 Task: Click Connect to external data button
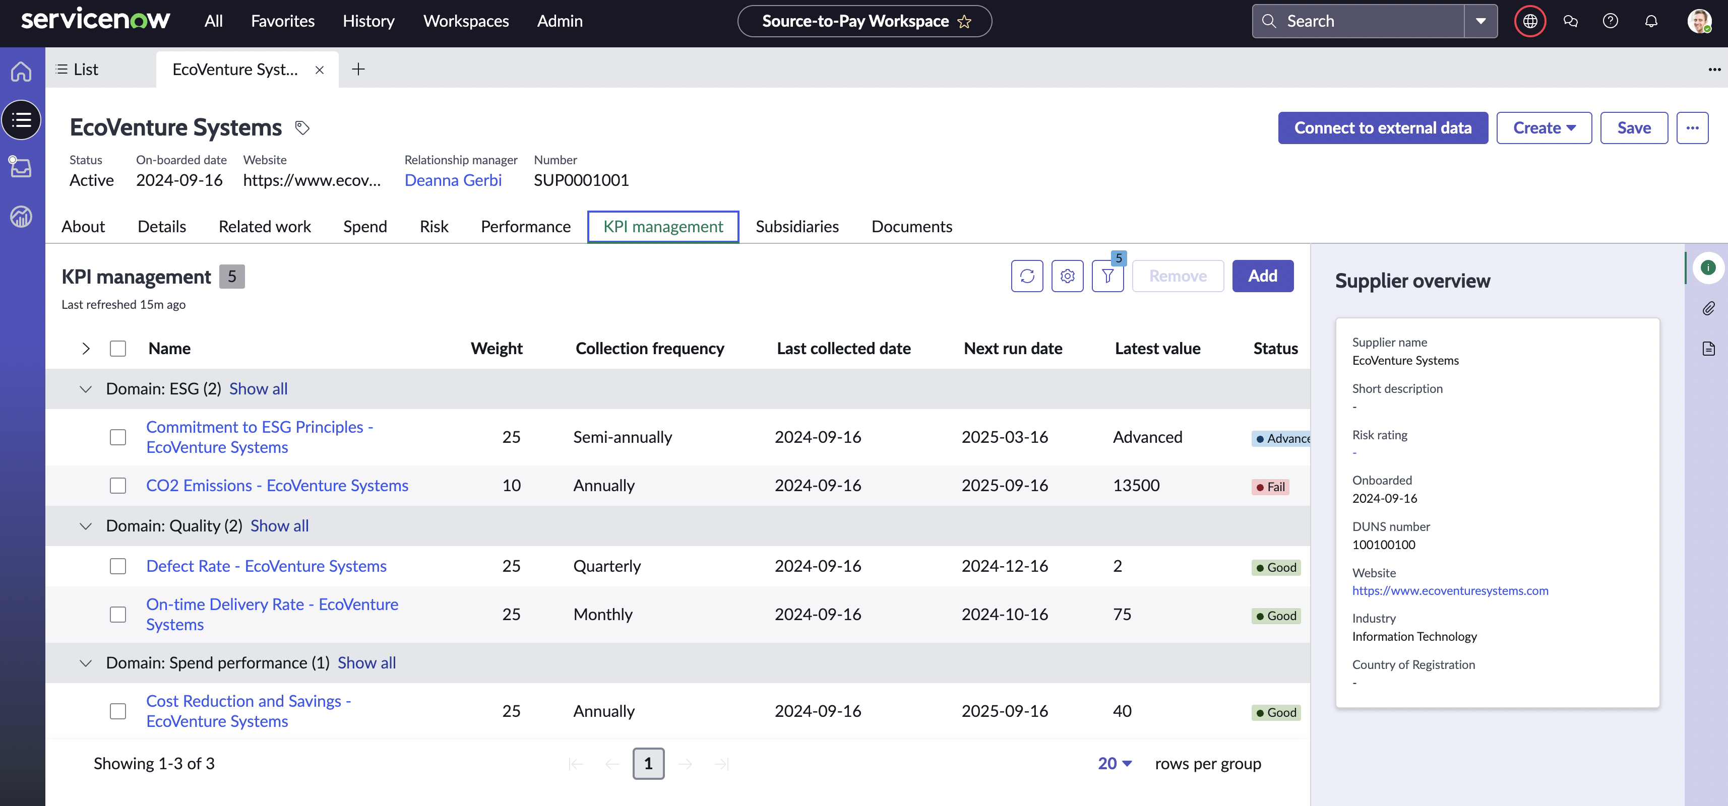pos(1383,127)
